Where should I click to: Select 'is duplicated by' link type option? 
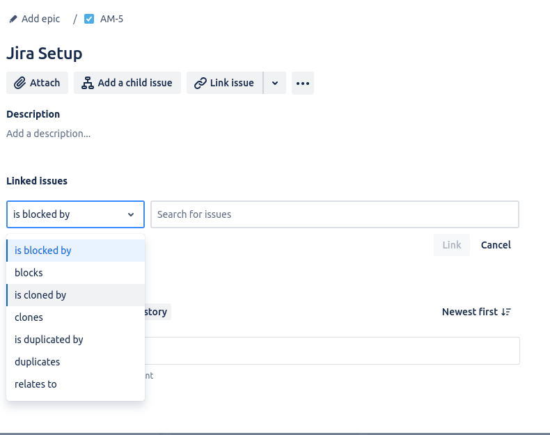click(x=75, y=340)
